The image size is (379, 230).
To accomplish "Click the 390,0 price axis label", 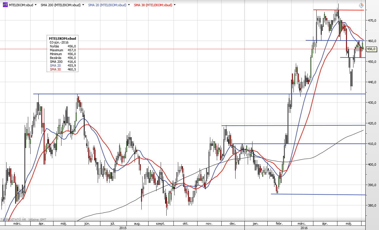I will pos(372,185).
